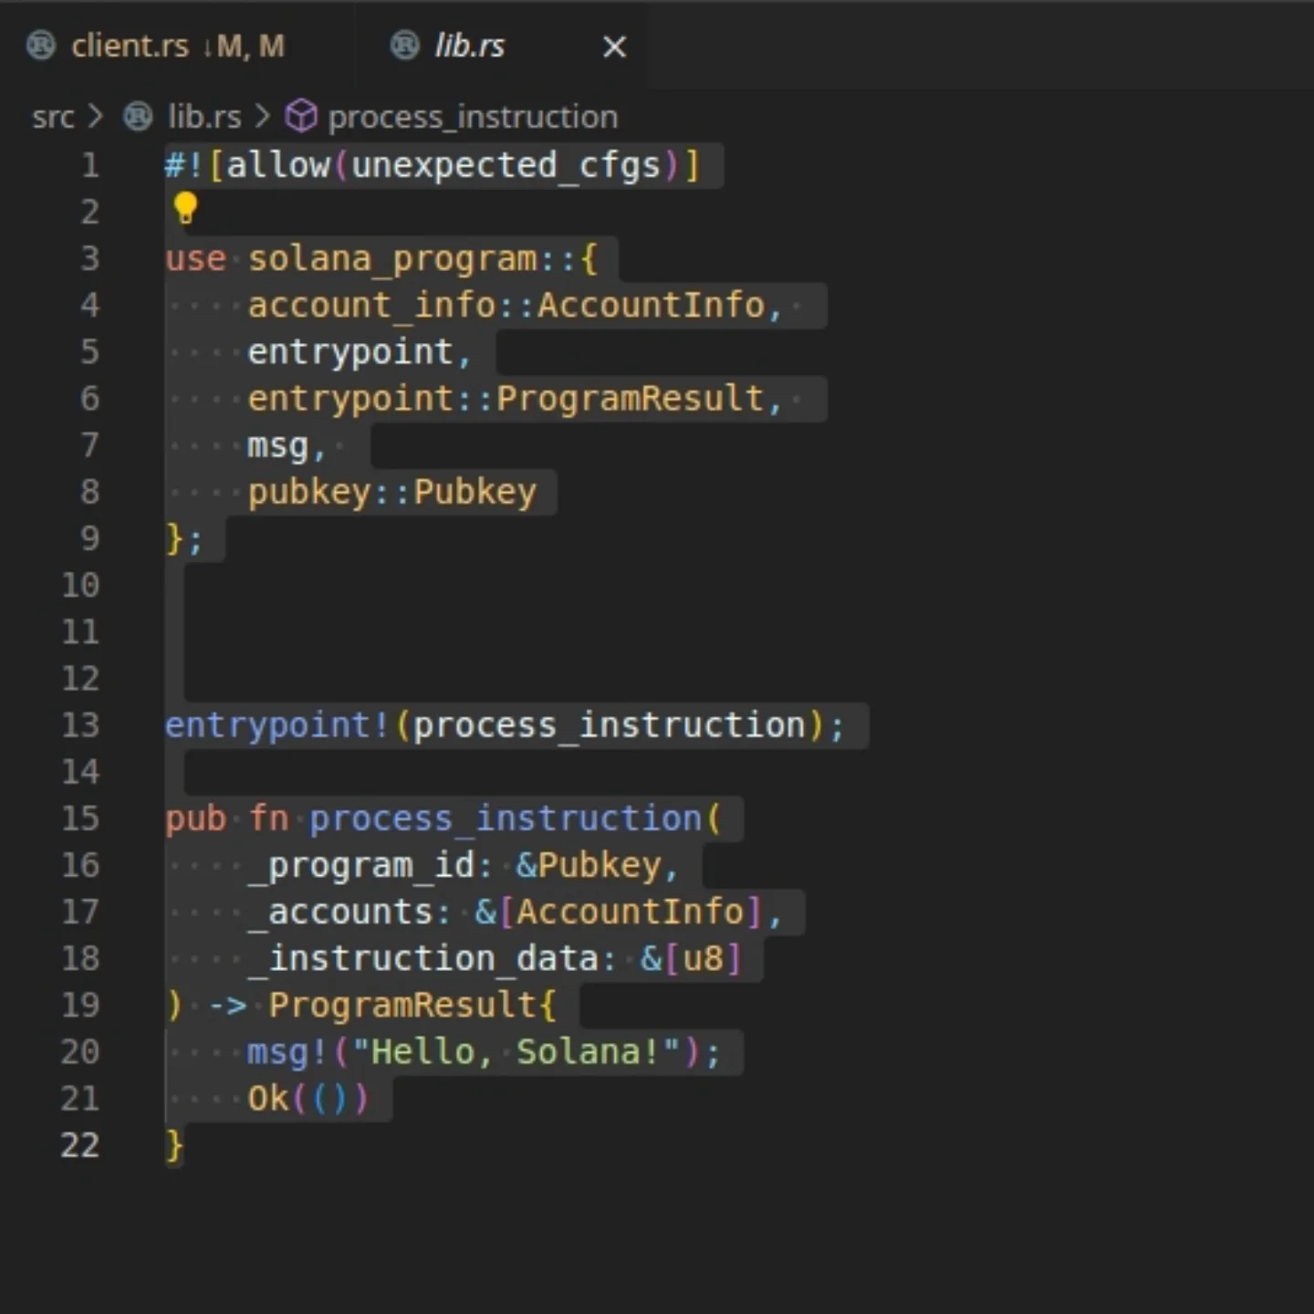Click AccountInfo in the use statement
Viewport: 1314px width, 1314px height.
click(651, 305)
